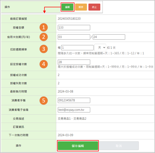The image size is (155, 153).
Task: Click the next execution date 2024-03-09
Action: click(x=66, y=135)
